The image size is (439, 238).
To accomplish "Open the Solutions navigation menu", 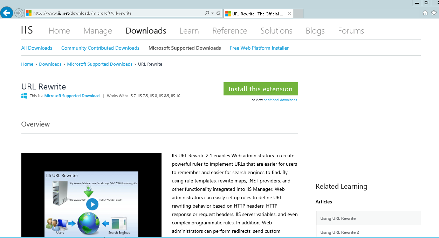I will point(276,31).
